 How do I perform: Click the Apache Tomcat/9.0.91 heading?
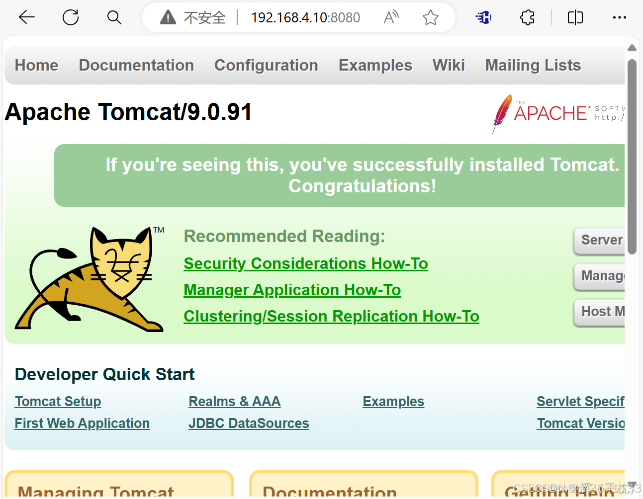click(x=128, y=112)
